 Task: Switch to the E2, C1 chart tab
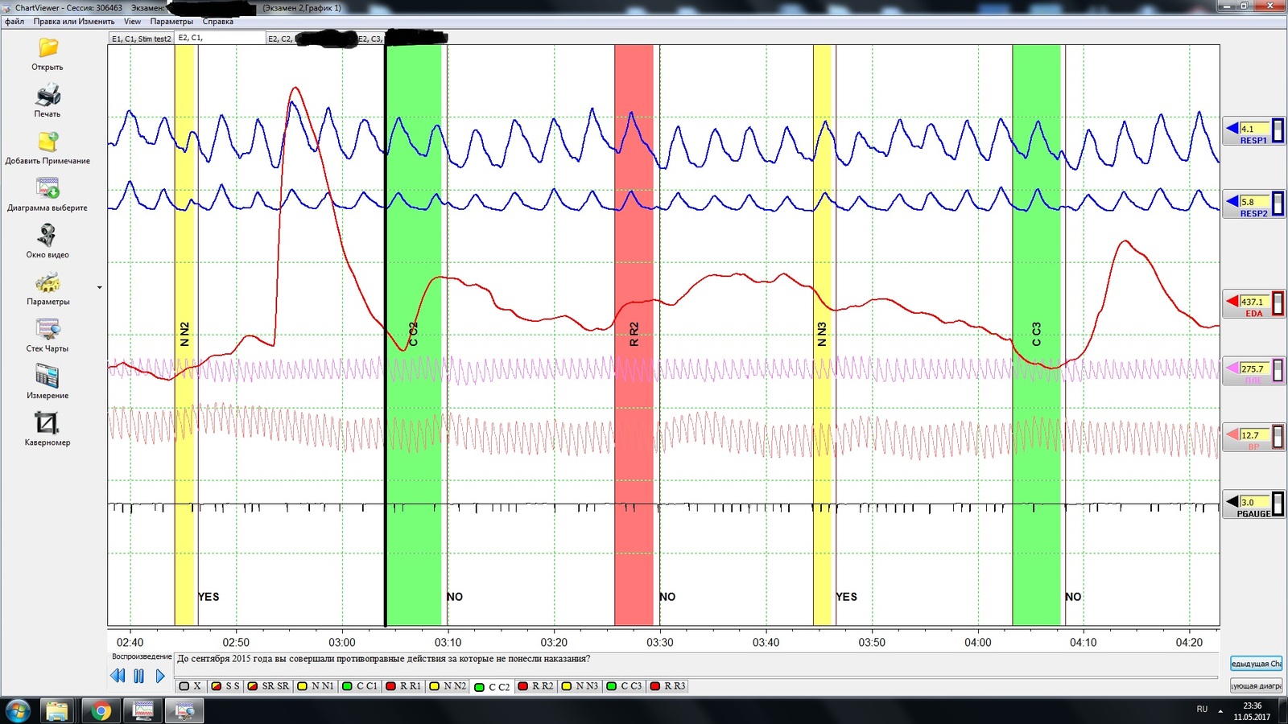(220, 38)
